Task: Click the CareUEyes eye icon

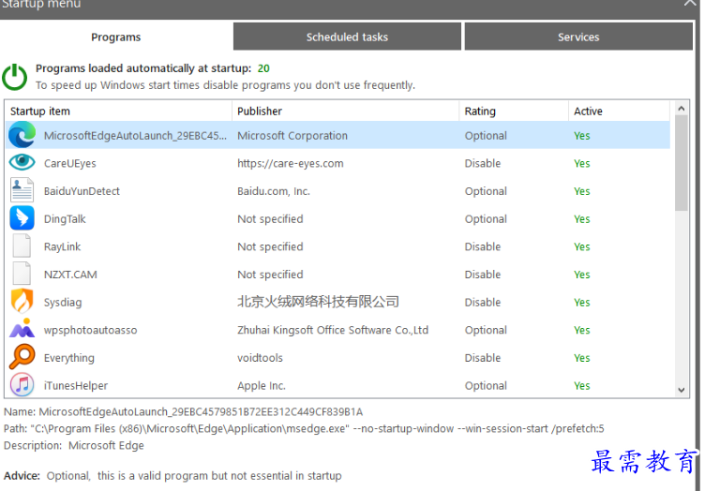Action: (22, 162)
